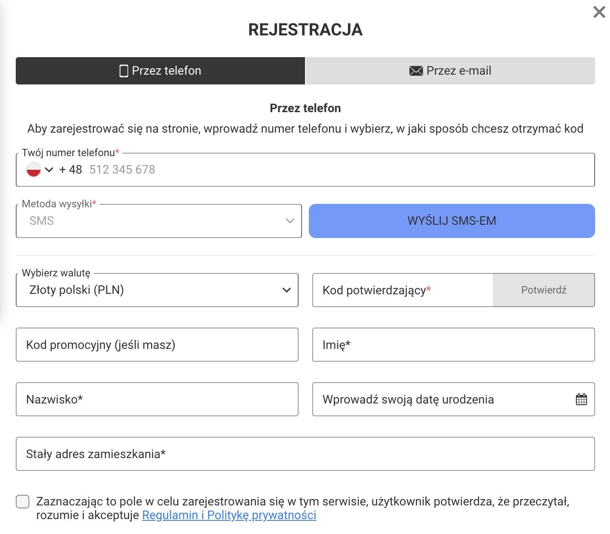Enable the terms acceptance checkbox
610x534 pixels.
tap(22, 502)
